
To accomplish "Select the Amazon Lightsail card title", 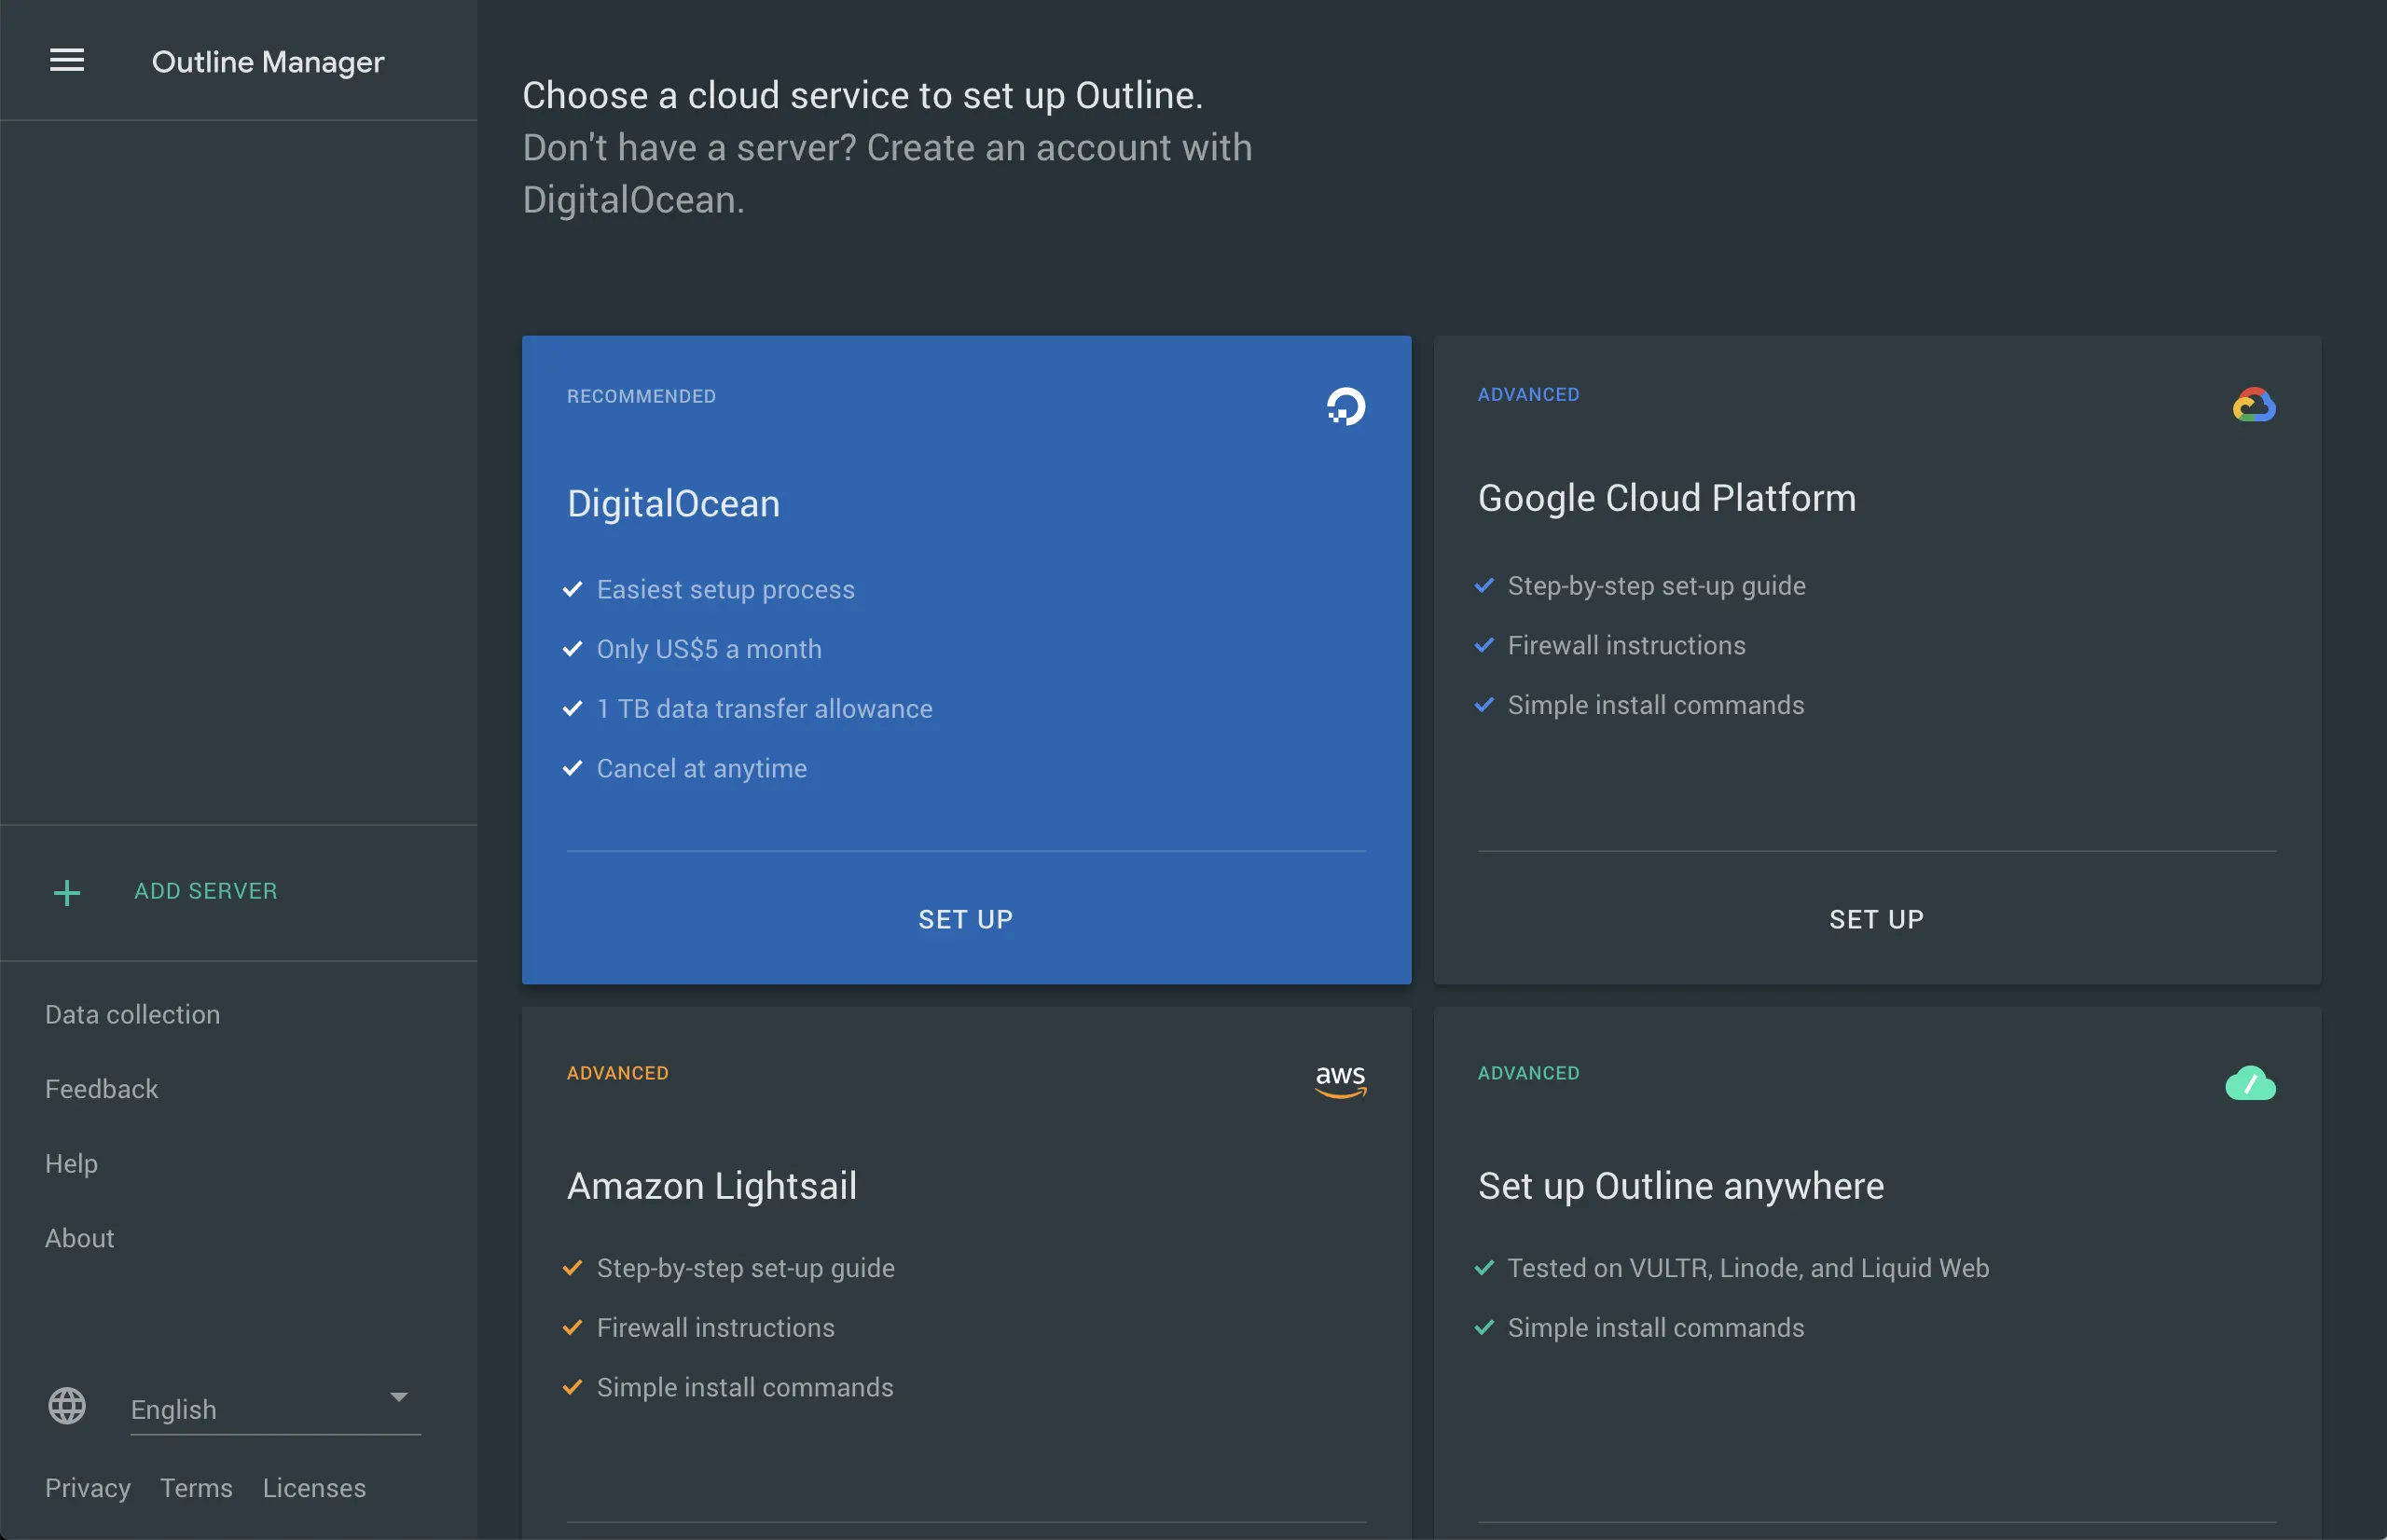I will pos(712,1186).
